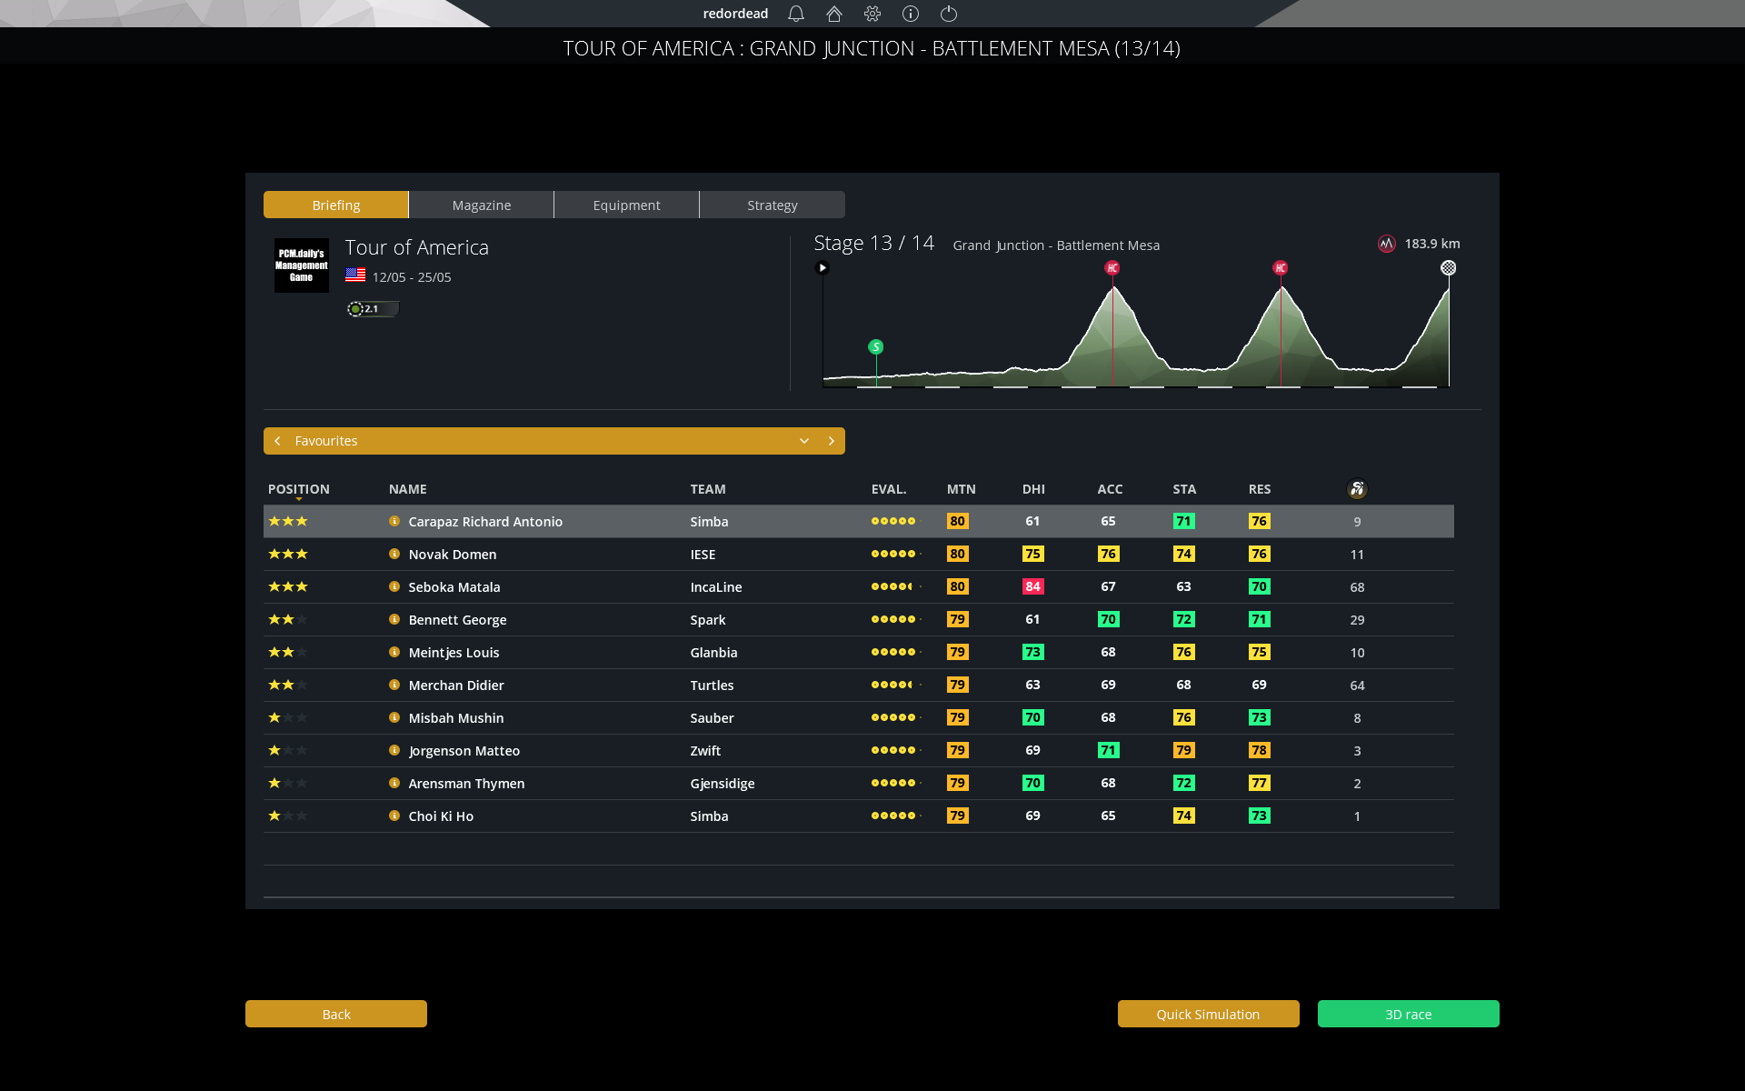Screen dimensions: 1745x1091
Task: Click the home icon in top bar
Action: pos(834,14)
